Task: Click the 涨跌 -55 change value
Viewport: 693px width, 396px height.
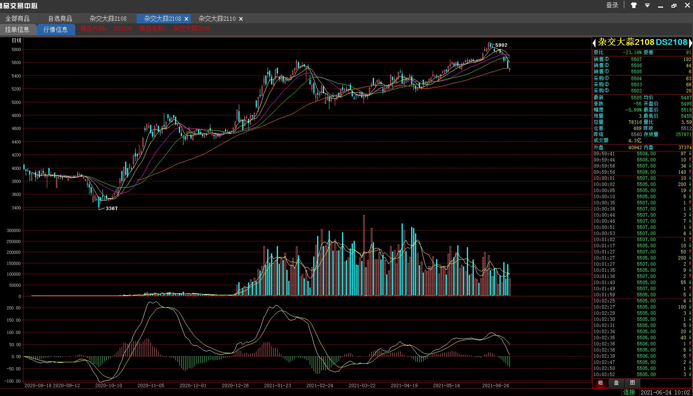Action: click(x=637, y=104)
